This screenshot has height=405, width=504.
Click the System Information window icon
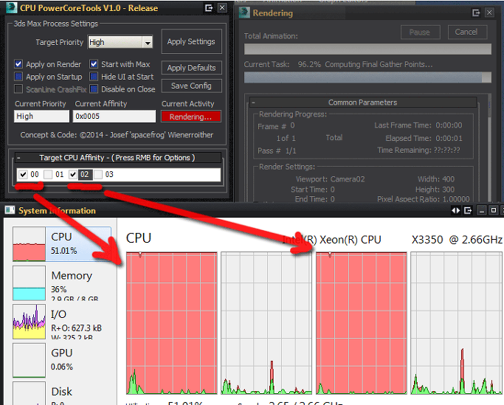(x=10, y=210)
